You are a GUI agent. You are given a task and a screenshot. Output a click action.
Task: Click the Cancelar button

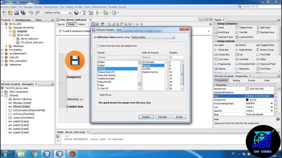pyautogui.click(x=163, y=117)
